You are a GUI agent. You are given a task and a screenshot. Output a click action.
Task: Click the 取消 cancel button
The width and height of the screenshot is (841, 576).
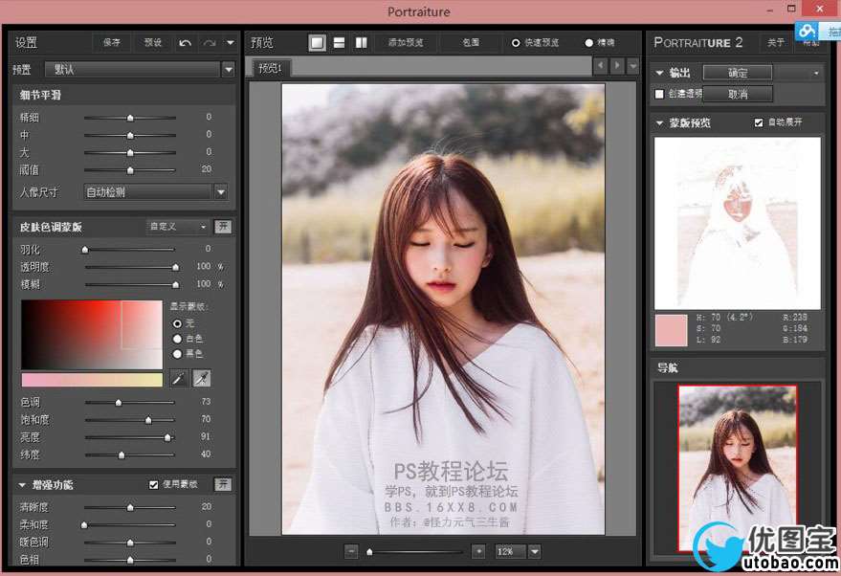pos(738,94)
